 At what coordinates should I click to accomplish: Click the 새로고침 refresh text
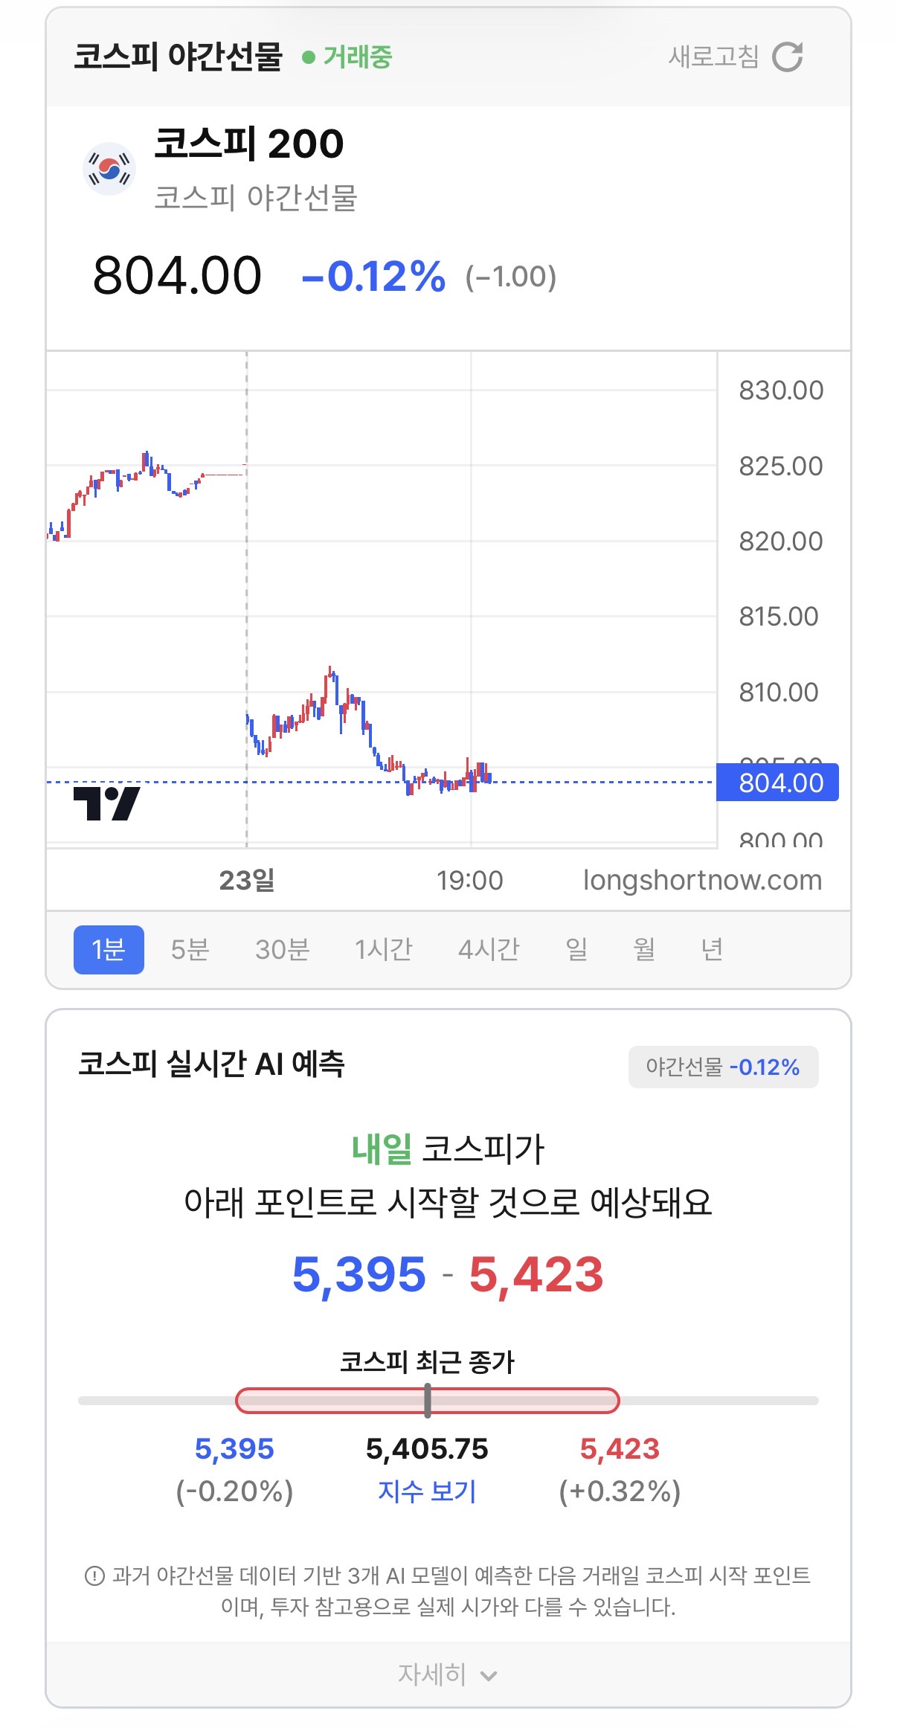[713, 57]
